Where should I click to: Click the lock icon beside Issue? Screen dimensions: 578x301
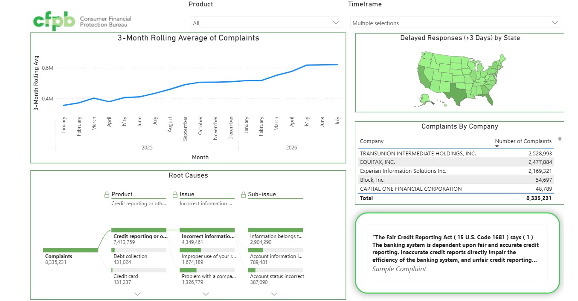pos(175,195)
